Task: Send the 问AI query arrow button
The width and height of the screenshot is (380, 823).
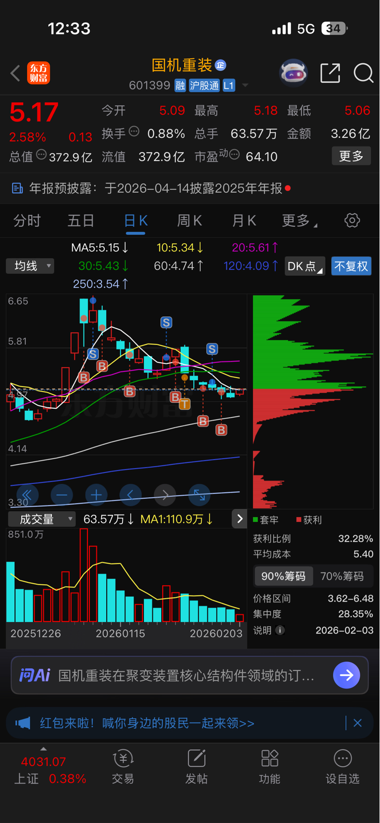Action: (x=346, y=675)
